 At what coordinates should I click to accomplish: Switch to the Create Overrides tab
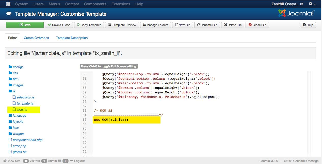point(36,38)
